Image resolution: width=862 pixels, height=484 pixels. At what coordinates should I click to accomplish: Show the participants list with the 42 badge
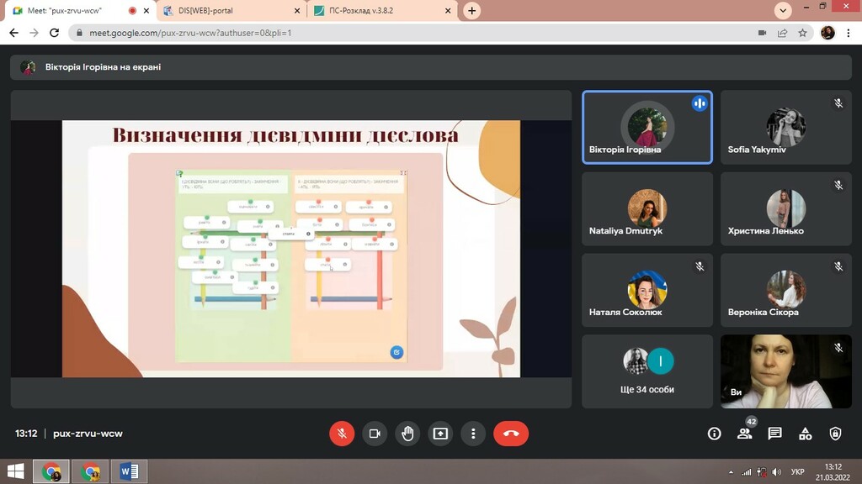[745, 433]
